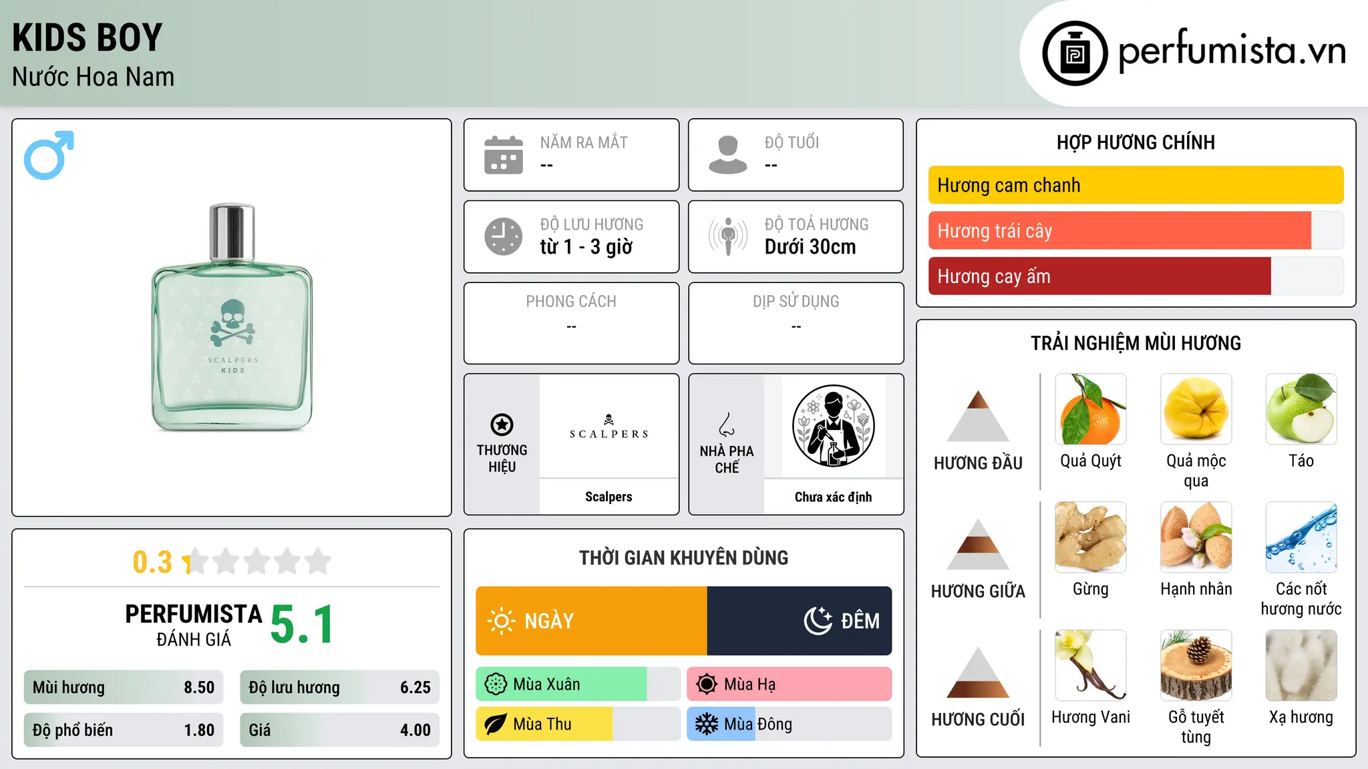This screenshot has width=1368, height=769.
Task: Click the sun icon in the Ngày bar
Action: (501, 621)
